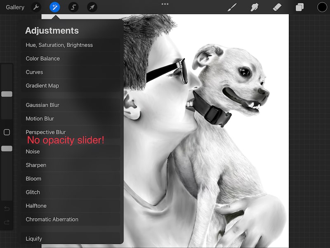The height and width of the screenshot is (248, 330).
Task: Open the Liquify adjustment
Action: pyautogui.click(x=35, y=239)
